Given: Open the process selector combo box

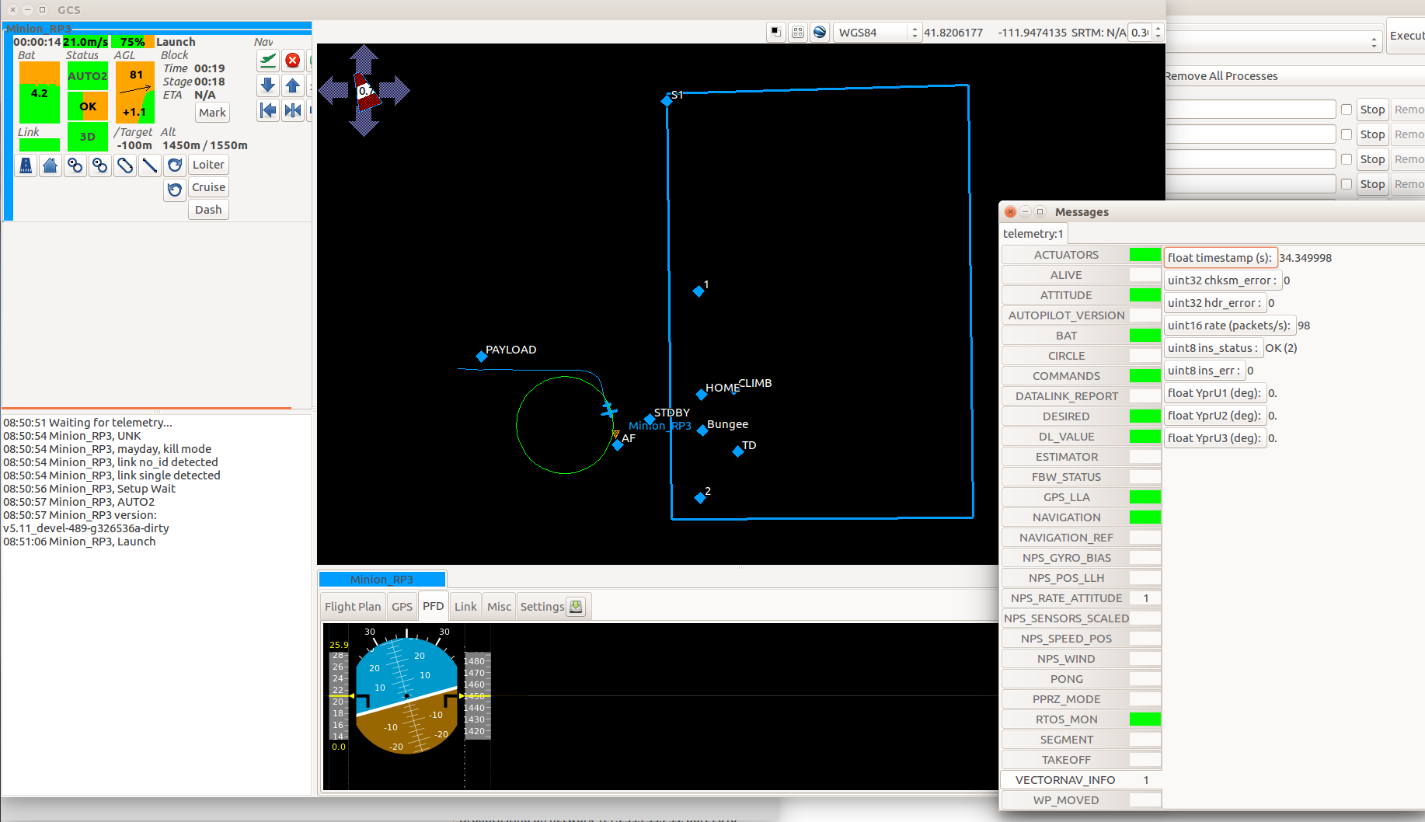Looking at the screenshot, I should [1274, 41].
